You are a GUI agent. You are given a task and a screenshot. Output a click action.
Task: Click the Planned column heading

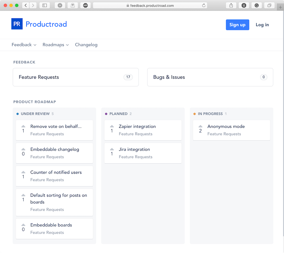(119, 114)
